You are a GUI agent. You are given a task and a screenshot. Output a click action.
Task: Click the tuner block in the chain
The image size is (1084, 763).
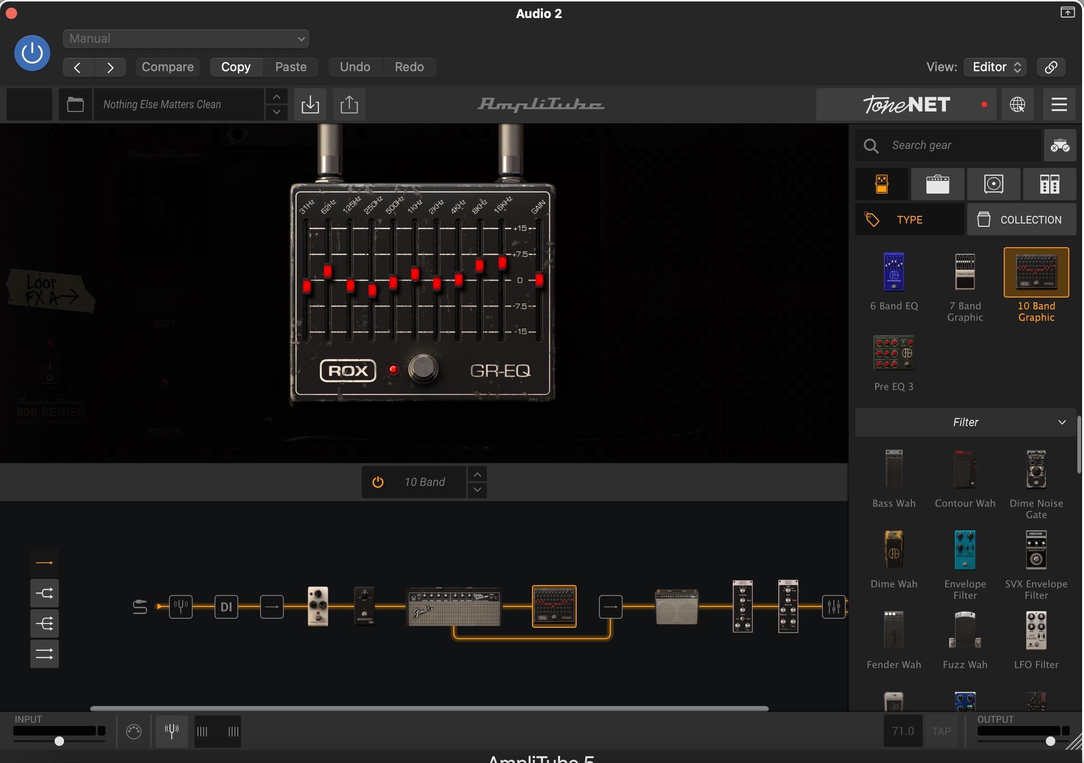pos(181,606)
